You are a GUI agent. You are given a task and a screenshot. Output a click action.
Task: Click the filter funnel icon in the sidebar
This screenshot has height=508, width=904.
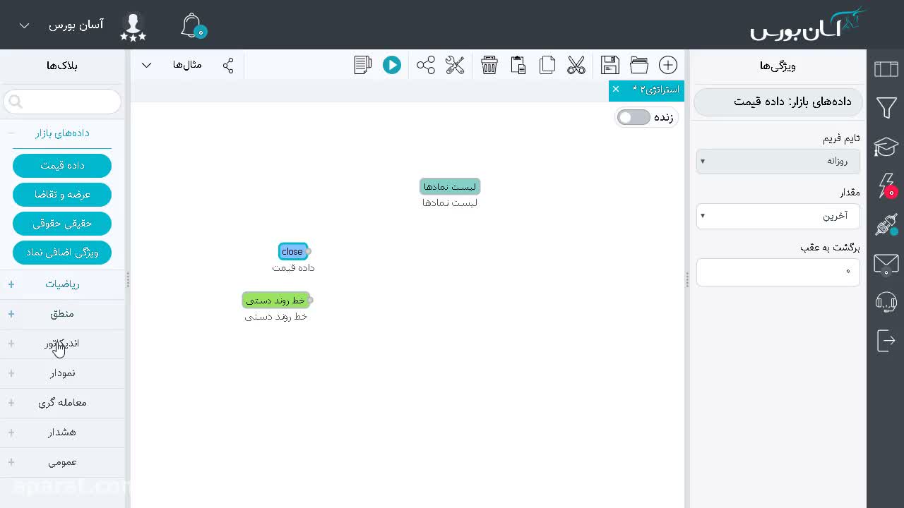pyautogui.click(x=886, y=108)
